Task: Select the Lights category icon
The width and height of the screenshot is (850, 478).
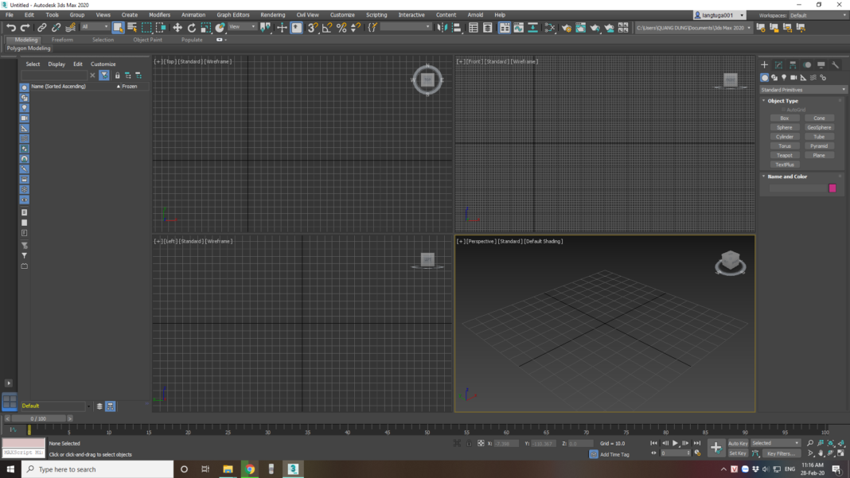Action: pyautogui.click(x=784, y=78)
